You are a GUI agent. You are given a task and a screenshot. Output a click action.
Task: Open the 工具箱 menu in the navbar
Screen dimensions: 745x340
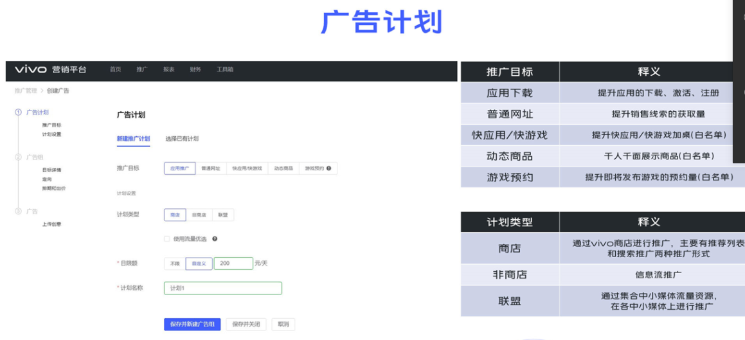point(224,69)
